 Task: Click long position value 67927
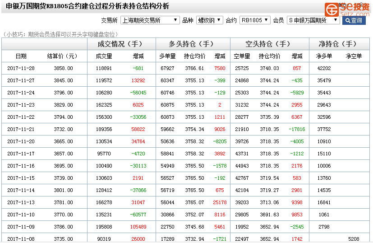(x=167, y=68)
